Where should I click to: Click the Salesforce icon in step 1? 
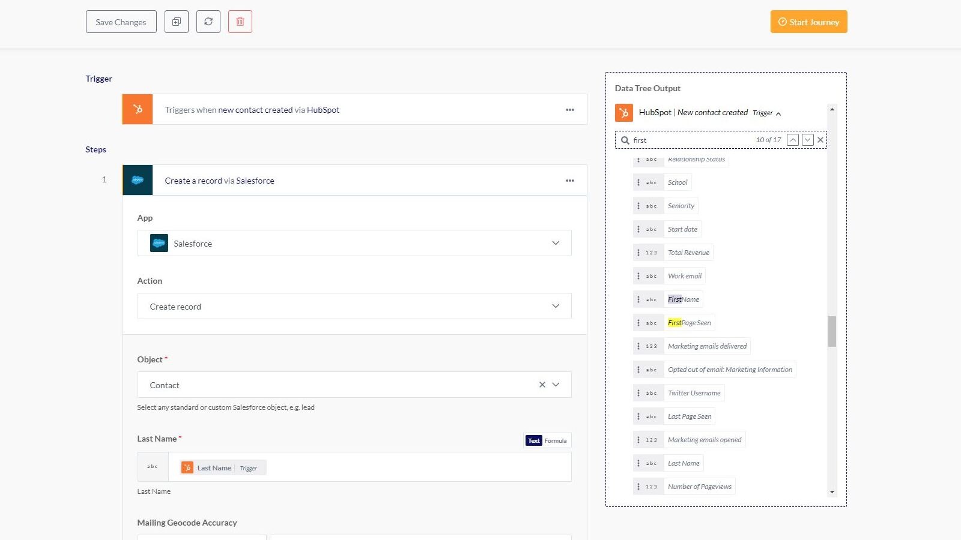coord(138,179)
